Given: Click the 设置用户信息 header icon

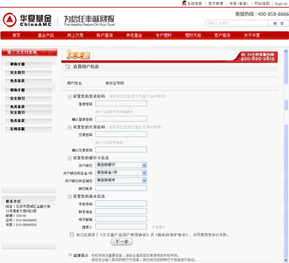Looking at the screenshot, I should point(68,67).
